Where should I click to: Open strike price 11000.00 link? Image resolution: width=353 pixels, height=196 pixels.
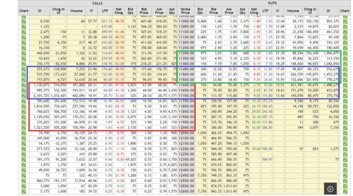[x=186, y=21]
